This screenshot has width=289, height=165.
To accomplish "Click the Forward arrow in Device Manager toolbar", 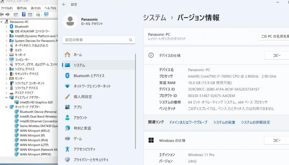I will coord(8,14).
